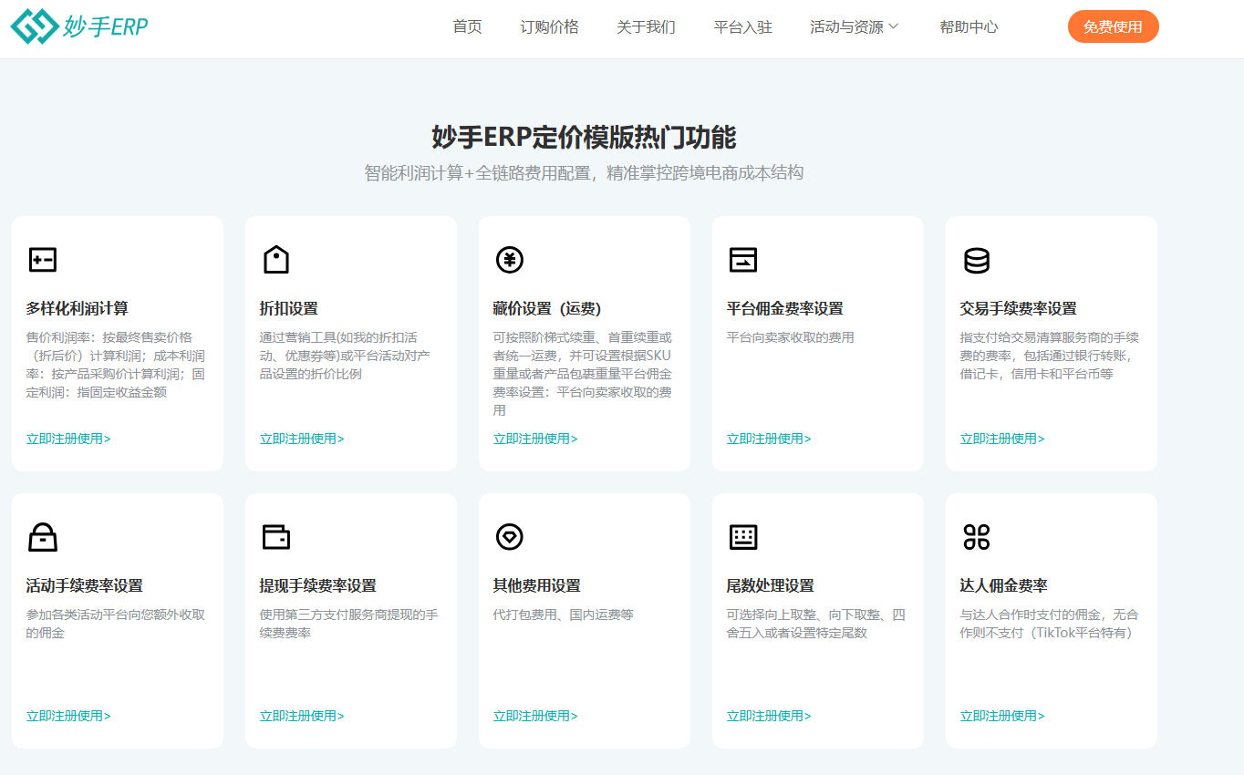Viewport: 1244px width, 775px height.
Task: Select 平台入驻 menu item
Action: click(742, 27)
